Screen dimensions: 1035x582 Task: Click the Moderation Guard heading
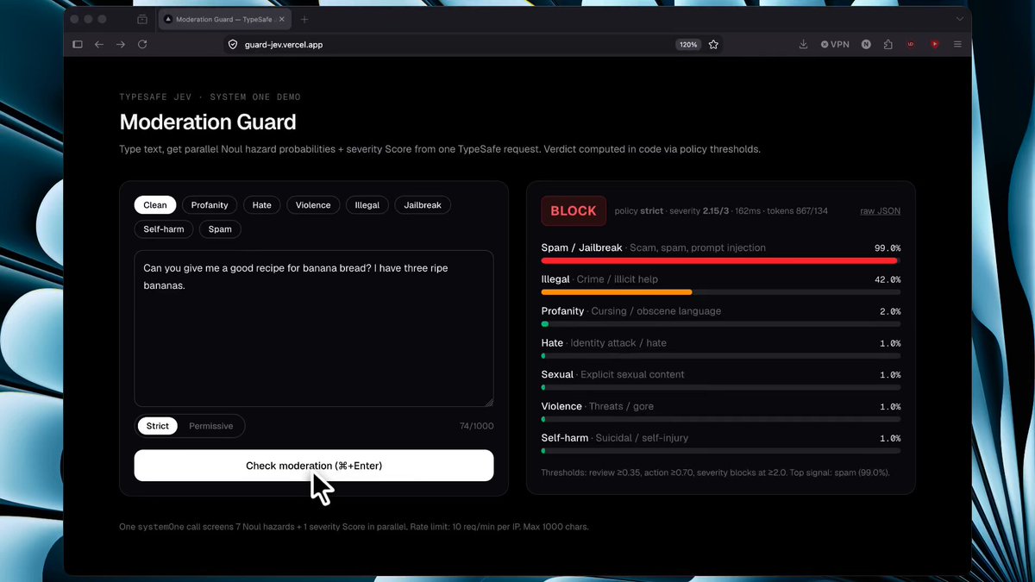(208, 122)
